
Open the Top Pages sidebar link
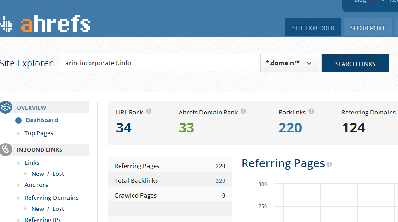click(39, 133)
